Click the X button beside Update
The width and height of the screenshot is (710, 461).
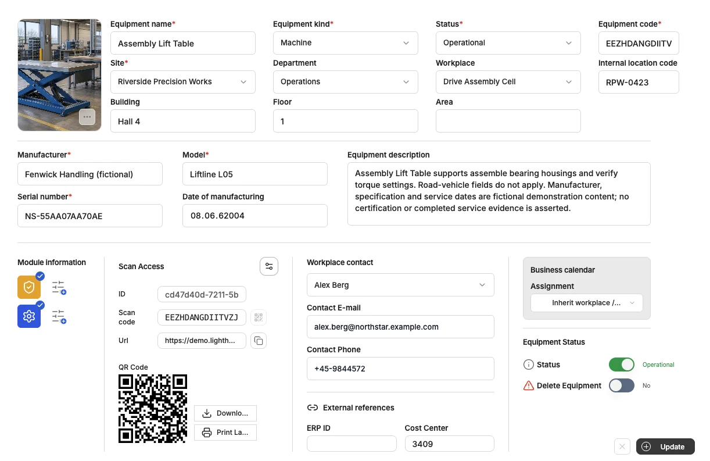pyautogui.click(x=622, y=446)
